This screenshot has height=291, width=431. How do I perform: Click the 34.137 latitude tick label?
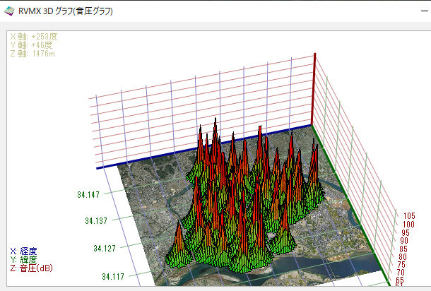coord(98,221)
